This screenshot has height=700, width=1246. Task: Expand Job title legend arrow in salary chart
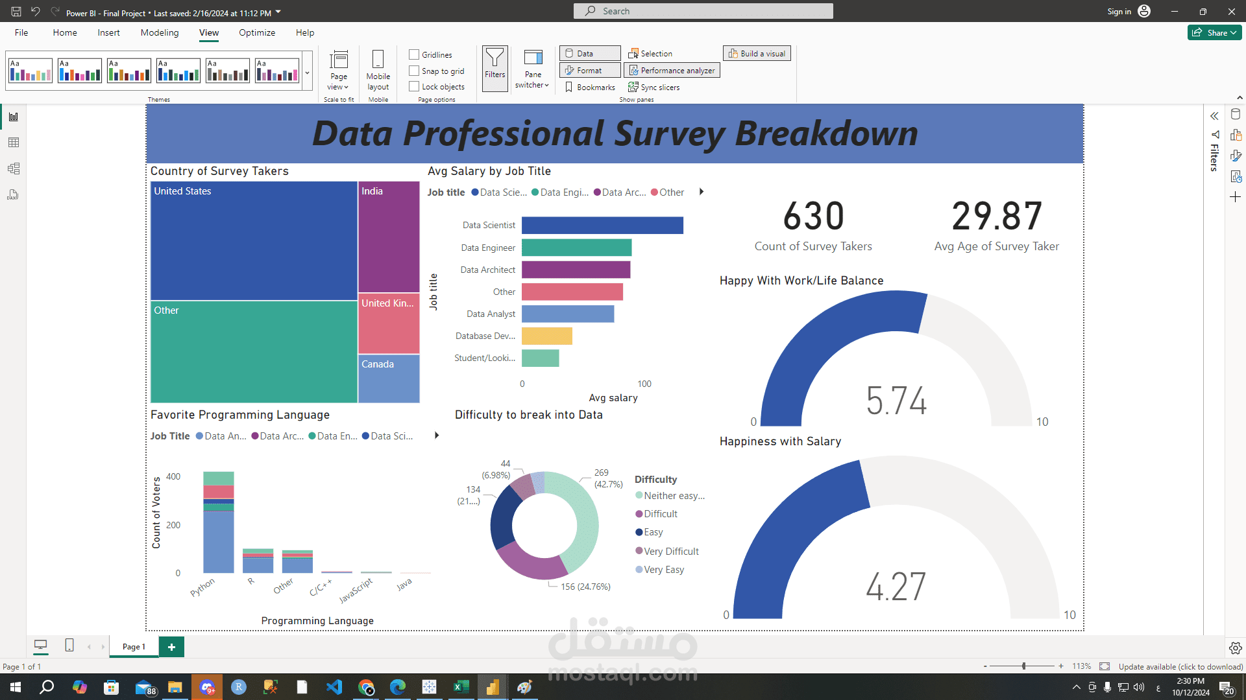pyautogui.click(x=702, y=192)
